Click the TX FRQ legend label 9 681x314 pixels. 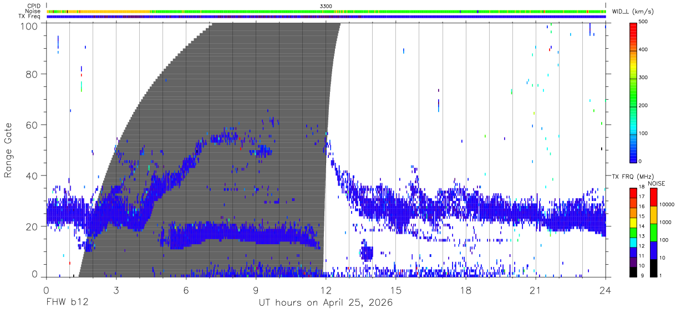pyautogui.click(x=643, y=275)
